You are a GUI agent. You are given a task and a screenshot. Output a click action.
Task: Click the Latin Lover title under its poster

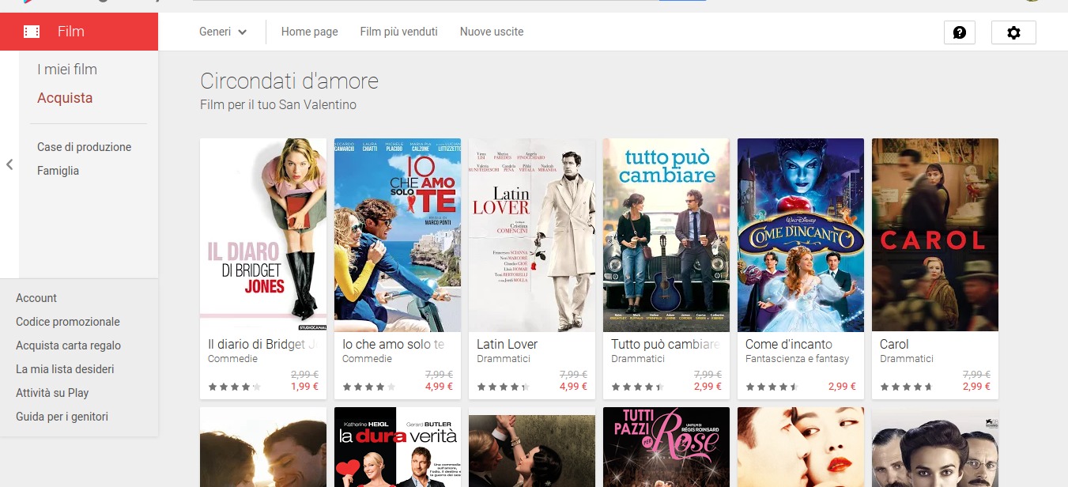click(508, 345)
